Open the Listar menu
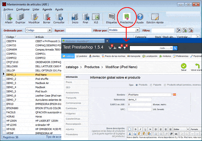 click(x=36, y=9)
